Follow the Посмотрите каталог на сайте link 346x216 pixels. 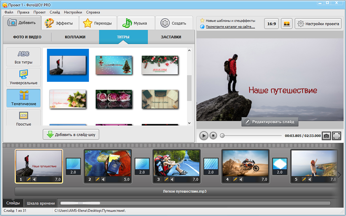pyautogui.click(x=230, y=27)
